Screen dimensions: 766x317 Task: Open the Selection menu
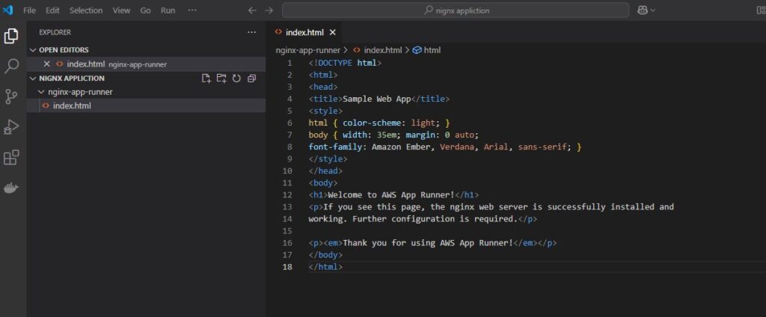(86, 10)
